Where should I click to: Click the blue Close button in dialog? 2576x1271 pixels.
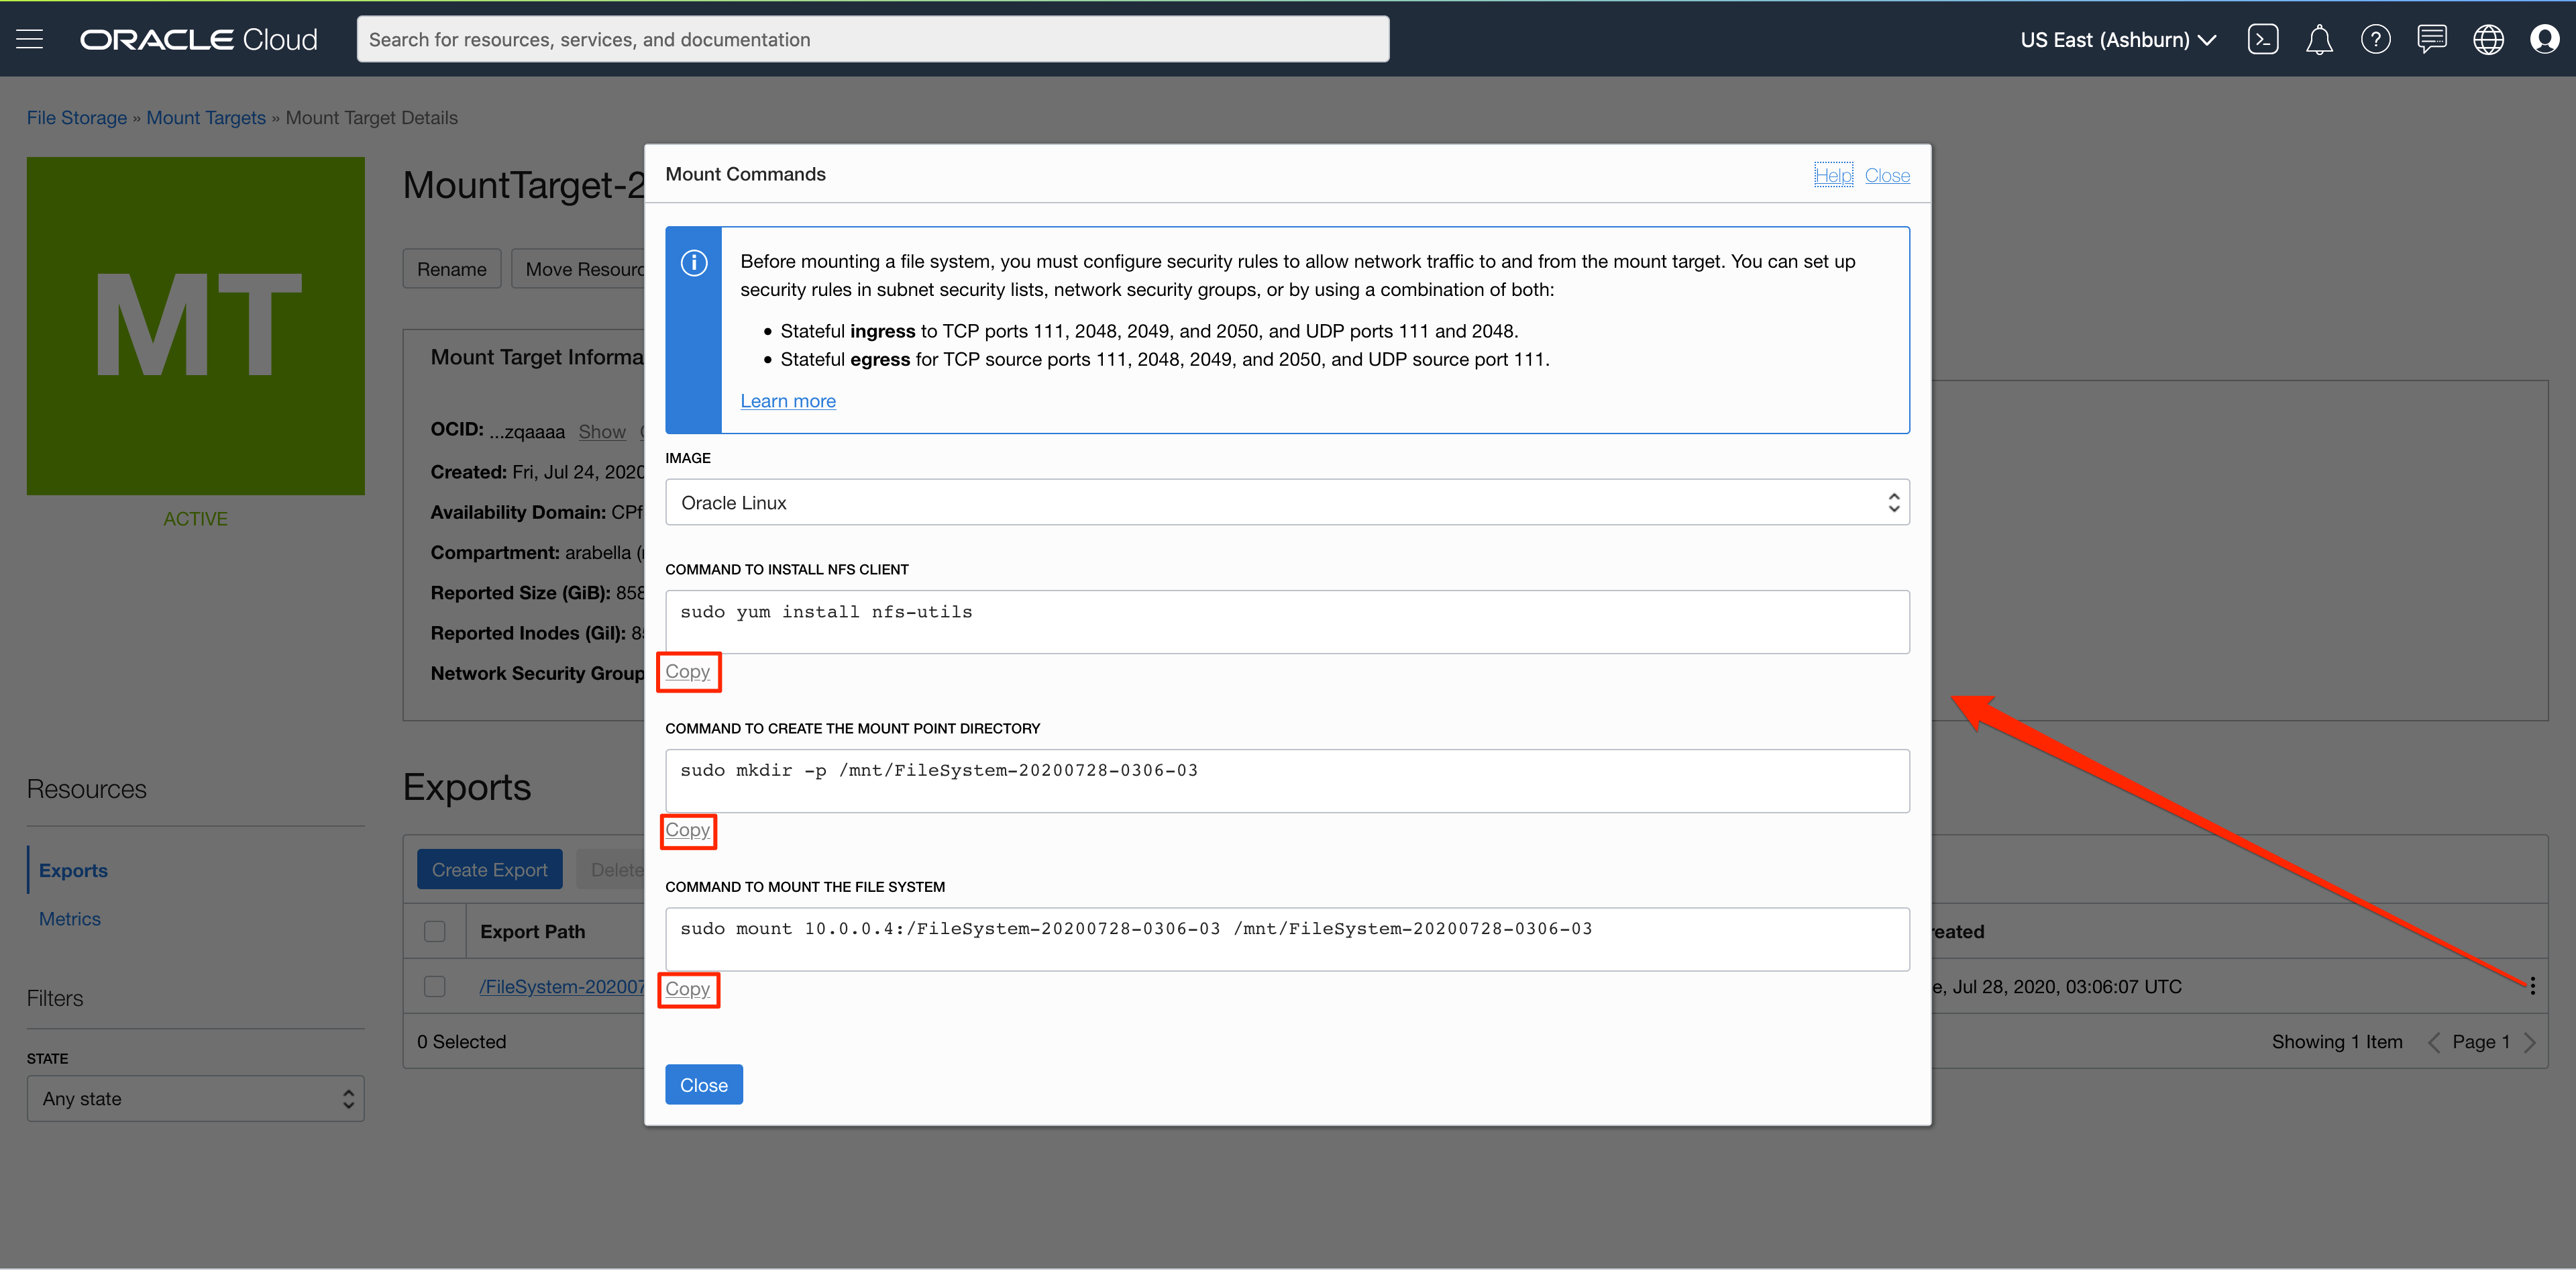pos(703,1085)
